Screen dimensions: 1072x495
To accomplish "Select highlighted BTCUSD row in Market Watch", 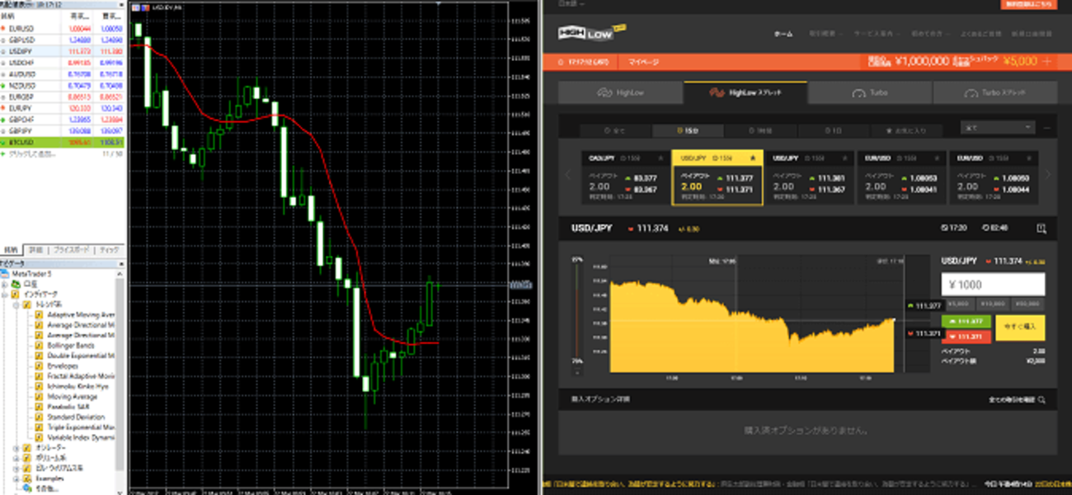I will tap(63, 142).
